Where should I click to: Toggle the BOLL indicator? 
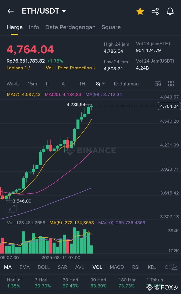(44, 267)
